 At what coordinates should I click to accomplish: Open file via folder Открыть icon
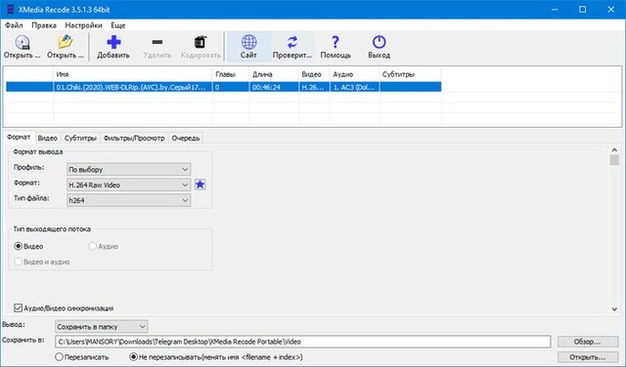point(66,42)
